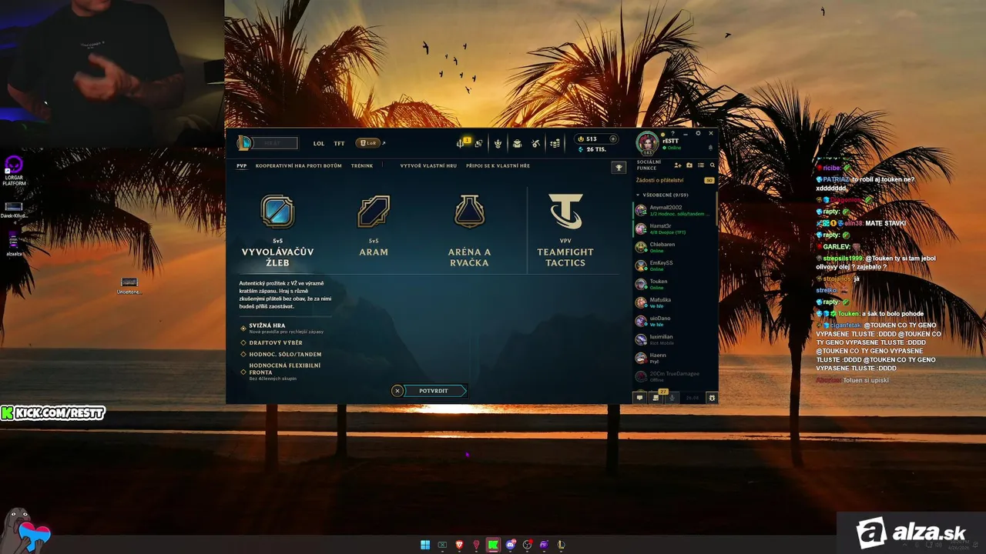Open the rESTT summoner avatar
986x554 pixels.
pos(647,143)
